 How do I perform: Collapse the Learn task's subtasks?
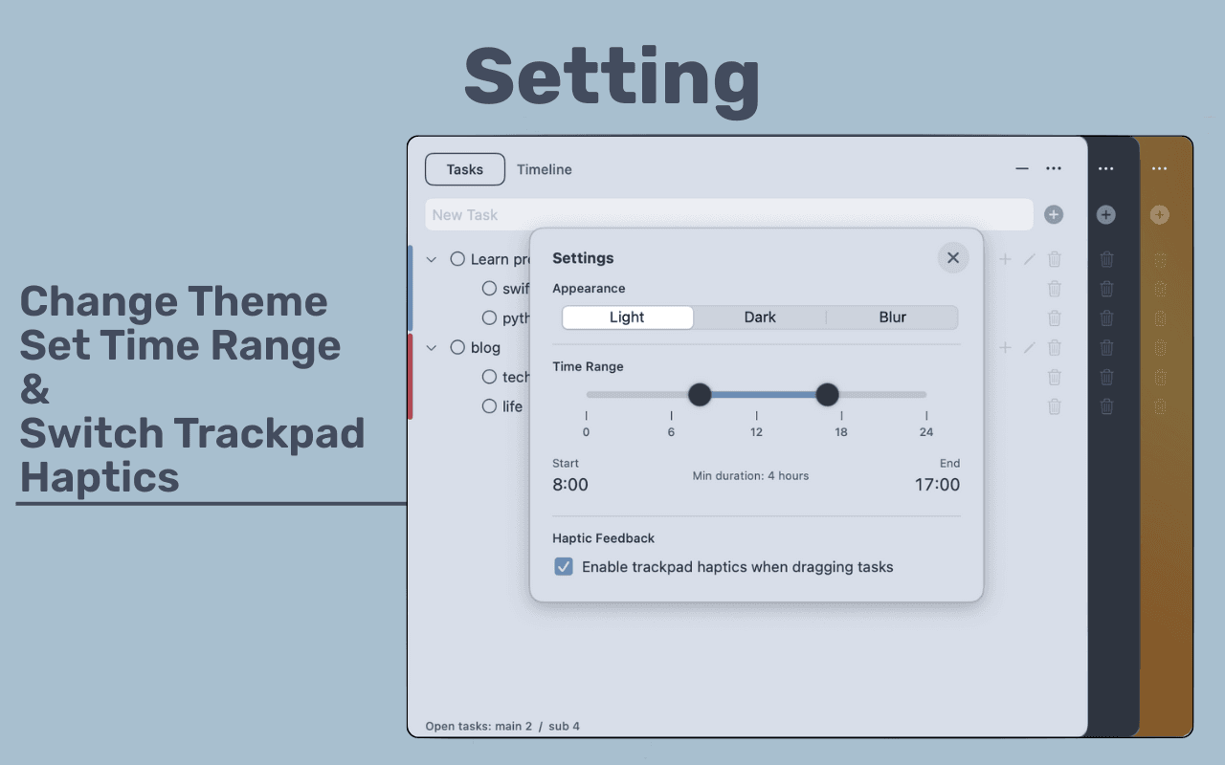pyautogui.click(x=431, y=258)
